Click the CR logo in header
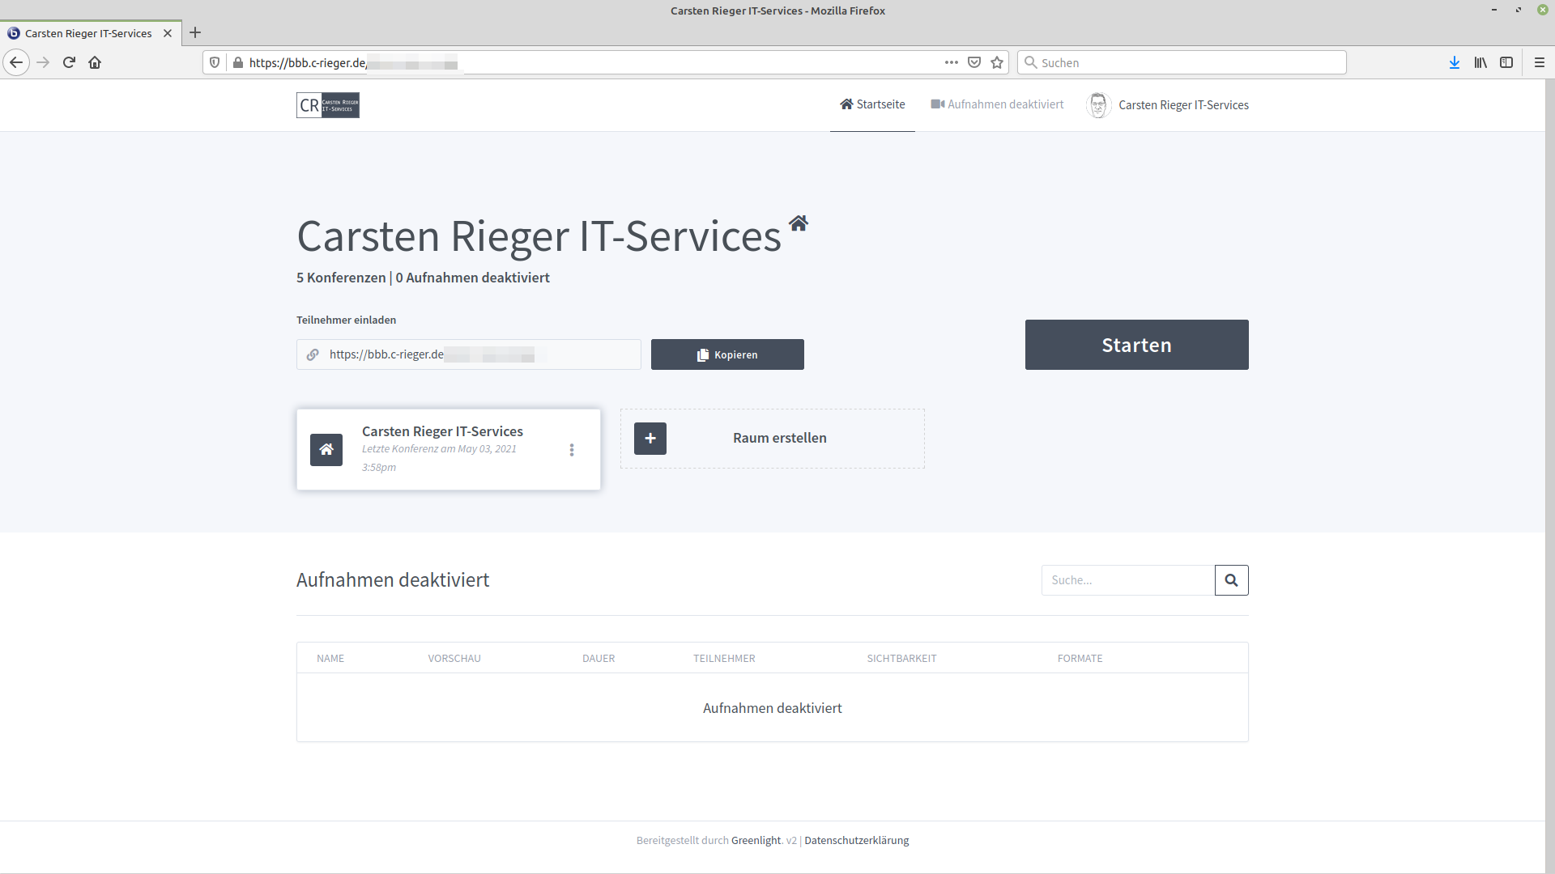Image resolution: width=1555 pixels, height=874 pixels. tap(328, 105)
